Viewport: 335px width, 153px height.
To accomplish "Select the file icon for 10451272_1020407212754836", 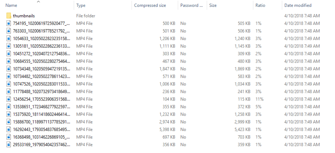I will pos(9,54).
